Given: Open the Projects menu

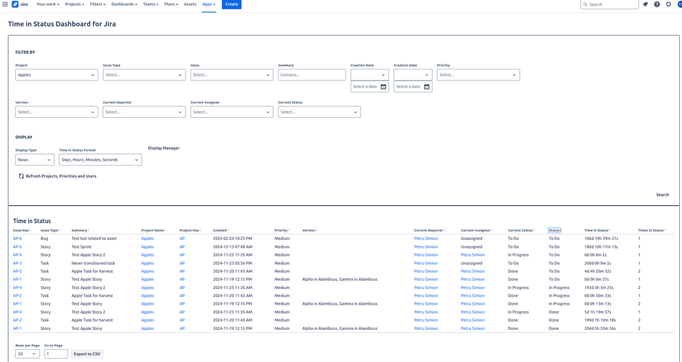Looking at the screenshot, I should pos(74,4).
